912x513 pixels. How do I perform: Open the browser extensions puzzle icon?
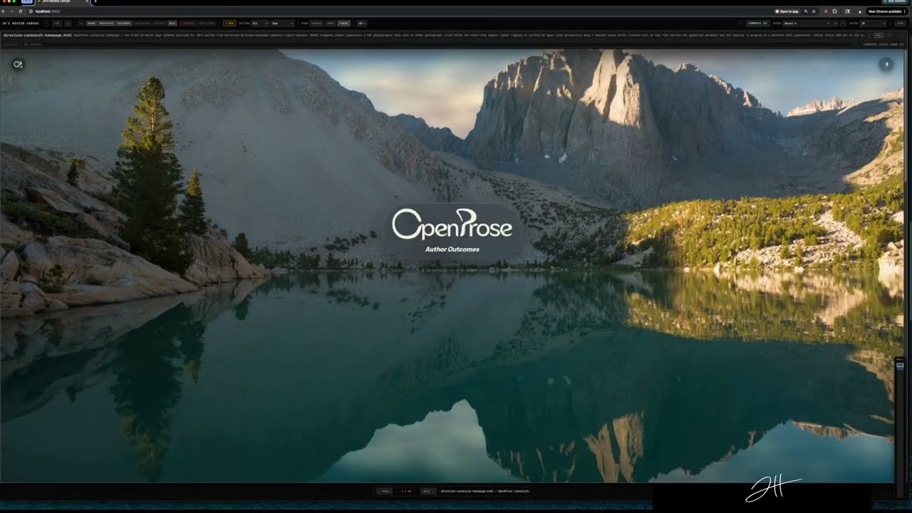click(834, 11)
